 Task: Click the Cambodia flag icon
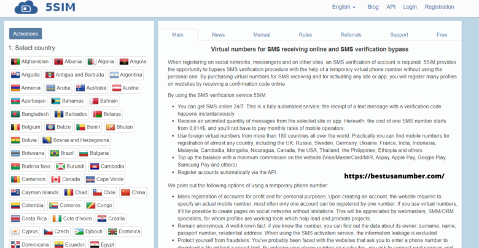click(95, 167)
